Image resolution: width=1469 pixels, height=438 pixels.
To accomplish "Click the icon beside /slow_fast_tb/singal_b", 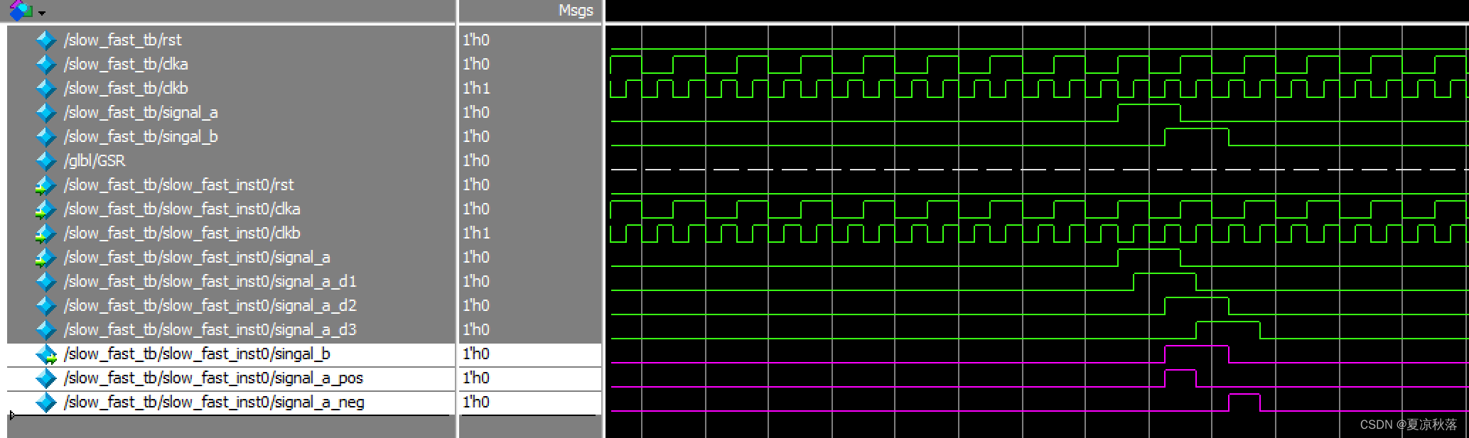I will [x=46, y=137].
